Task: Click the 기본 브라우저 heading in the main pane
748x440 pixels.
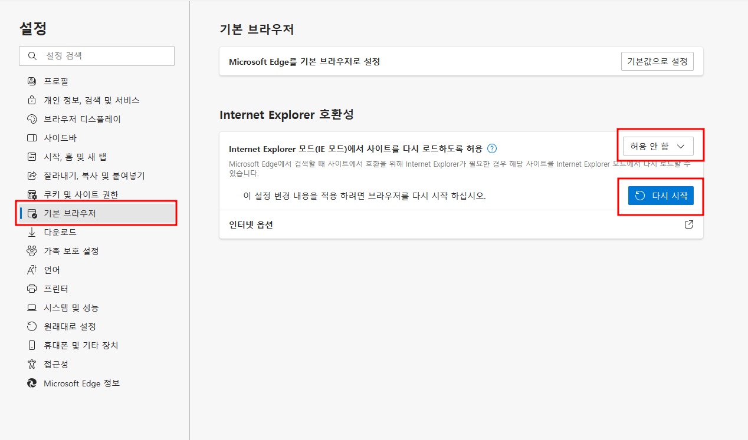Action: click(x=257, y=29)
